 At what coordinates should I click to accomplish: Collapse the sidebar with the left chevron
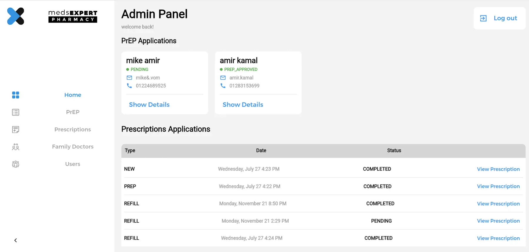[16, 240]
